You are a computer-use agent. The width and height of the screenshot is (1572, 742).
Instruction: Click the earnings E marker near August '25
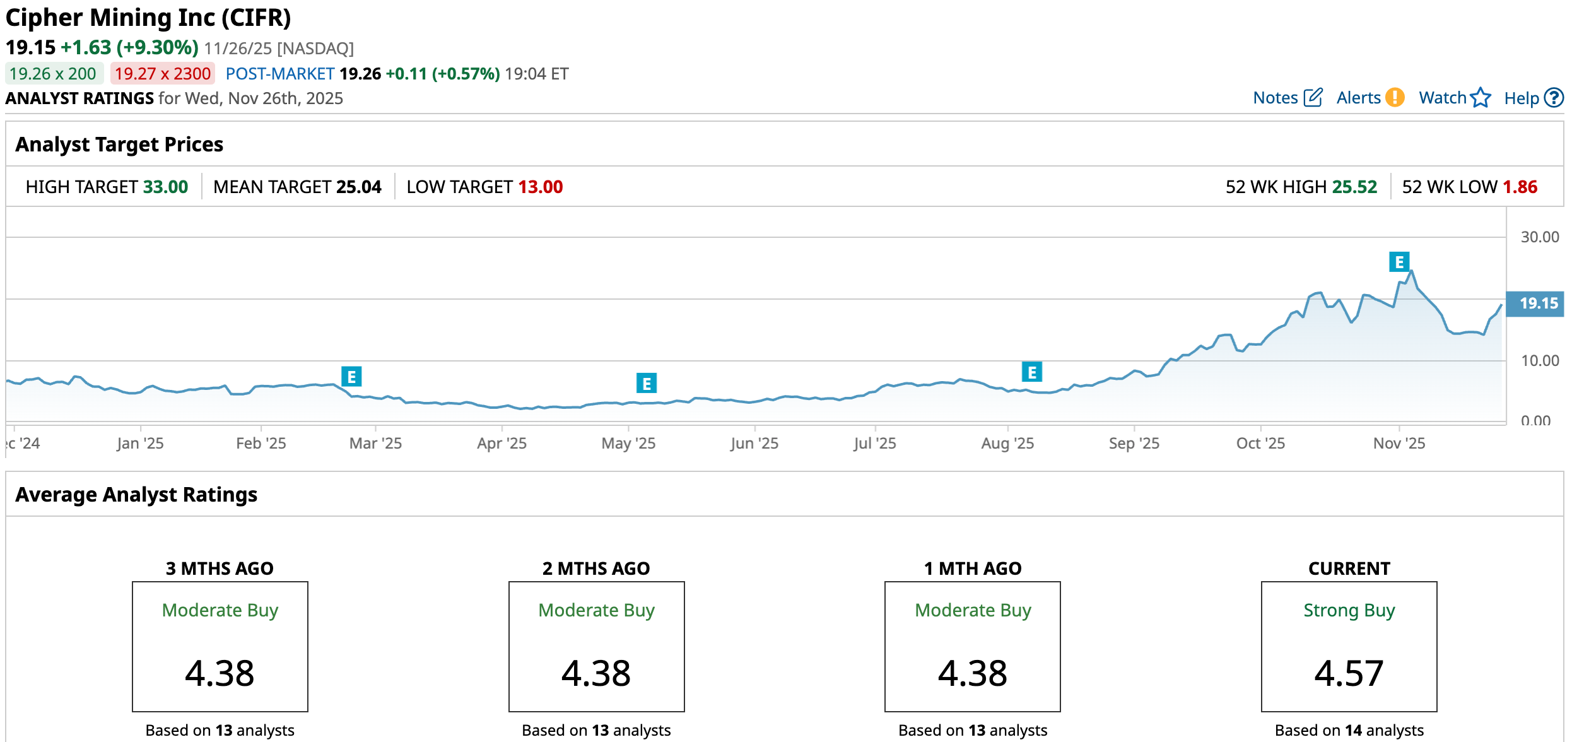pyautogui.click(x=1032, y=372)
